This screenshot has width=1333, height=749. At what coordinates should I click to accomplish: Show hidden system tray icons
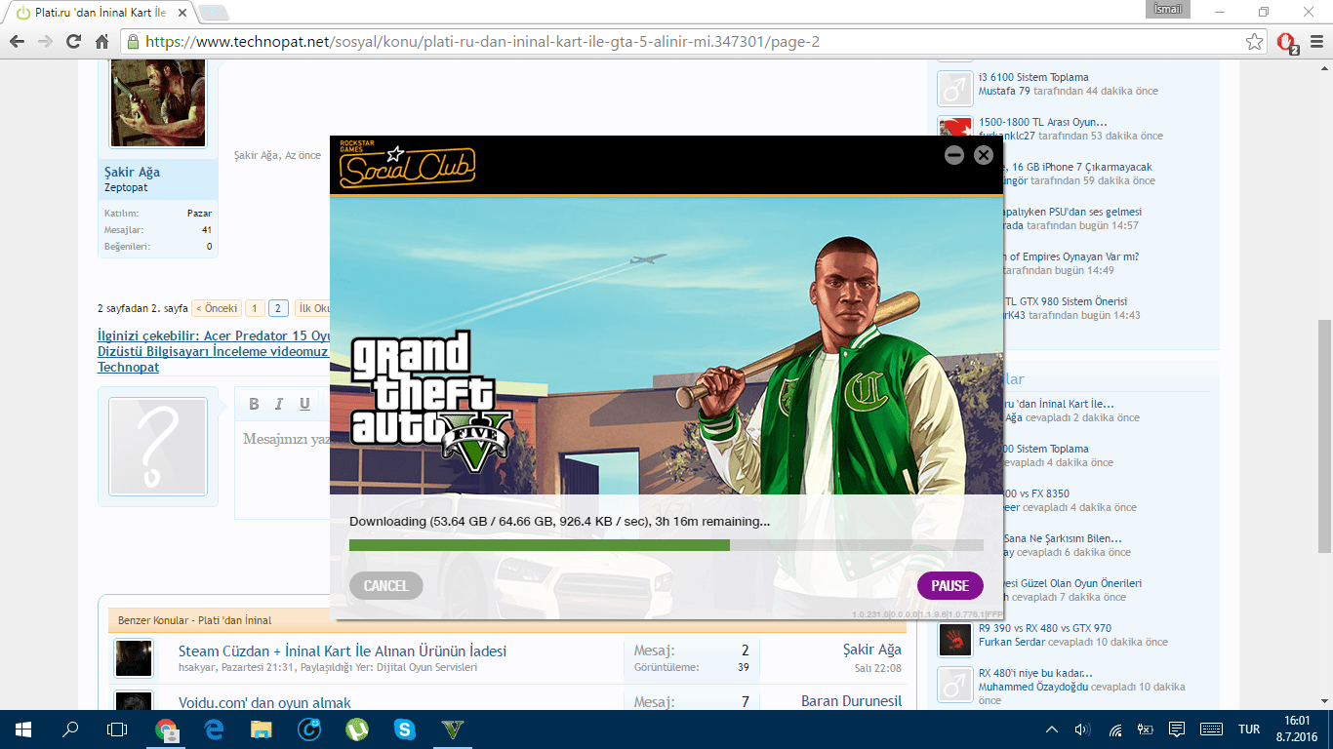(x=1051, y=729)
